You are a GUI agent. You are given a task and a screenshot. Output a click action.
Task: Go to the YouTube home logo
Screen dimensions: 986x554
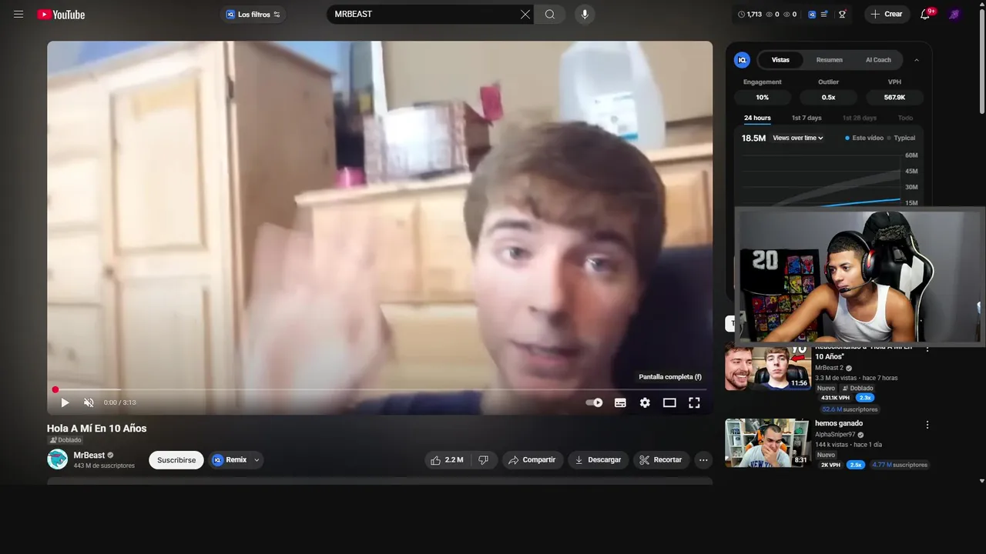coord(61,15)
